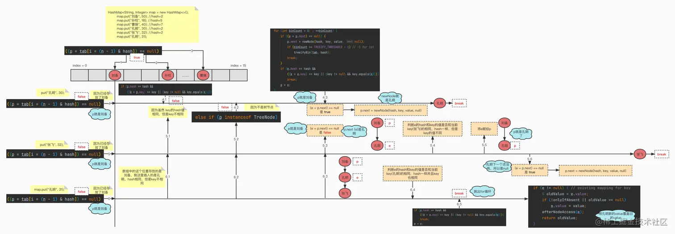Click step label 4.2

tap(236, 108)
